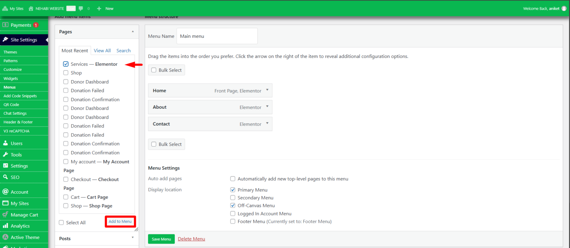Viewport: 570px width, 248px height.
Task: Click the Add to Menu button
Action: click(120, 221)
